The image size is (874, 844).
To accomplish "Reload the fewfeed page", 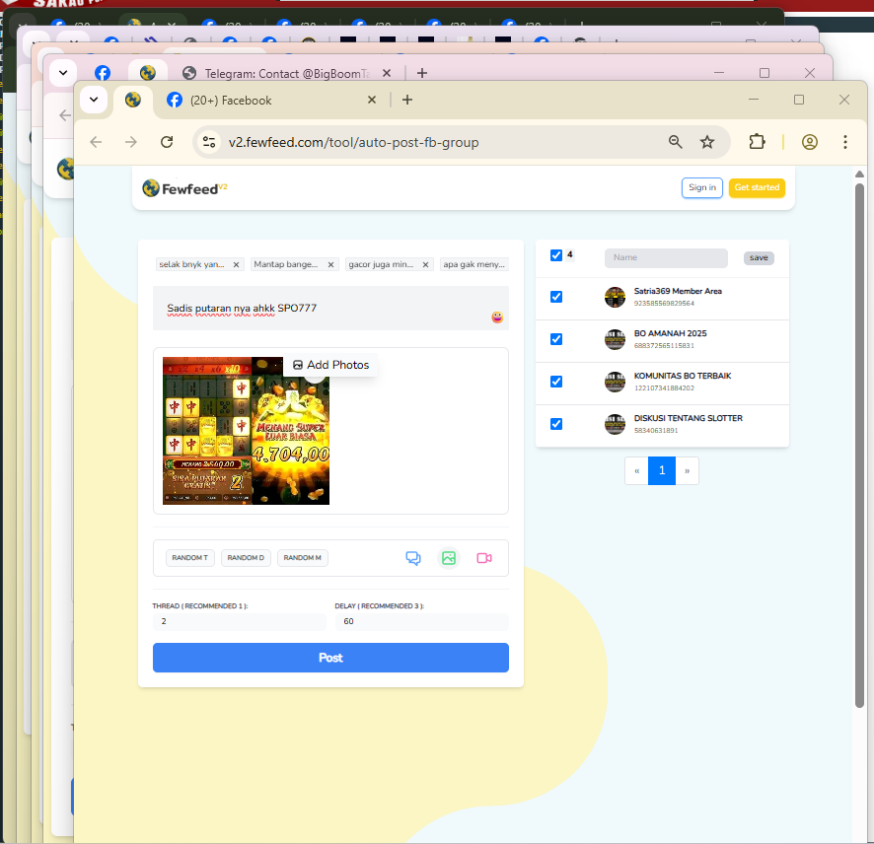I will tap(167, 142).
